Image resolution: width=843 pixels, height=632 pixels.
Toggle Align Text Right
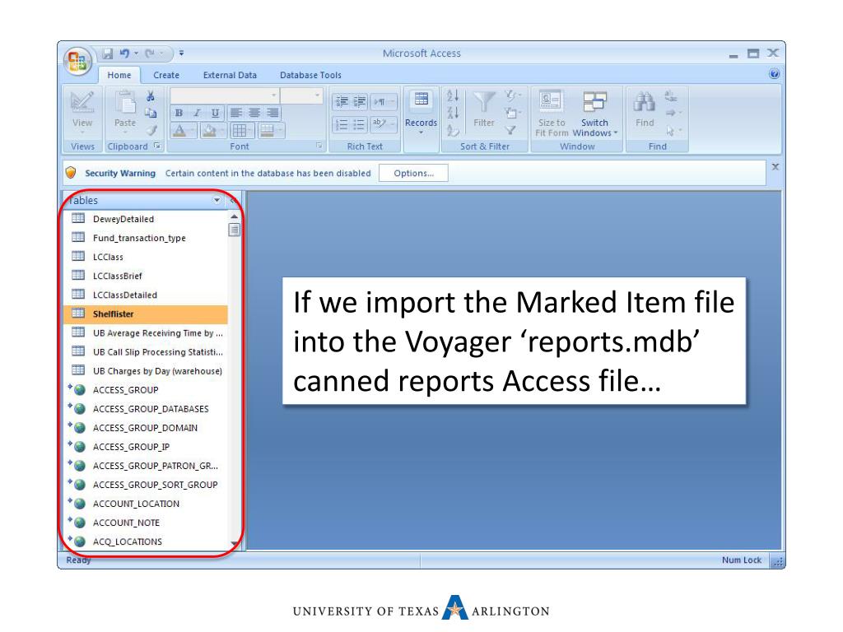tap(272, 113)
